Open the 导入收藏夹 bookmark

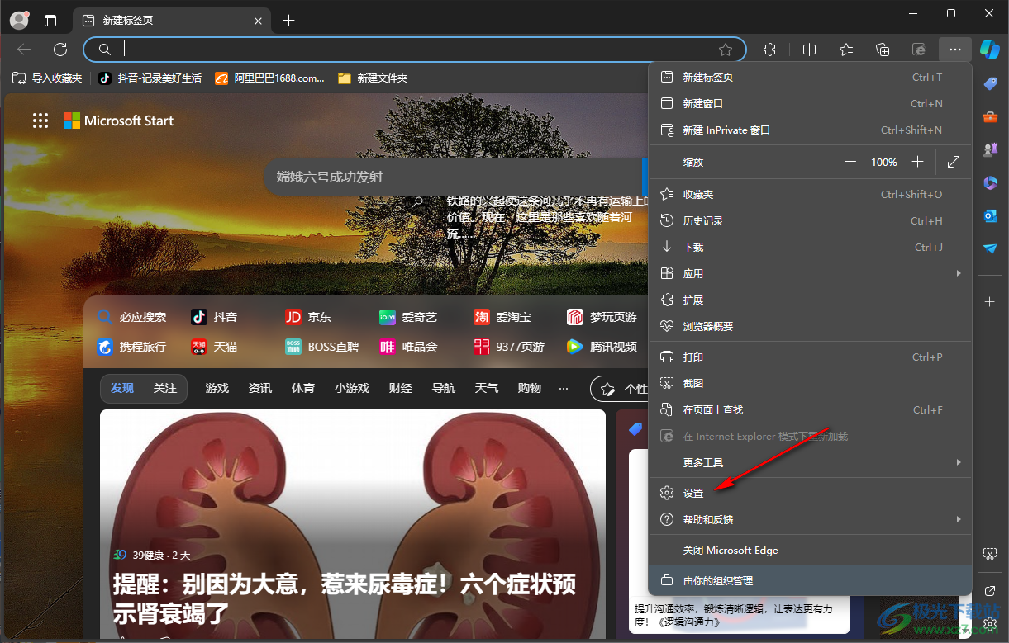47,78
